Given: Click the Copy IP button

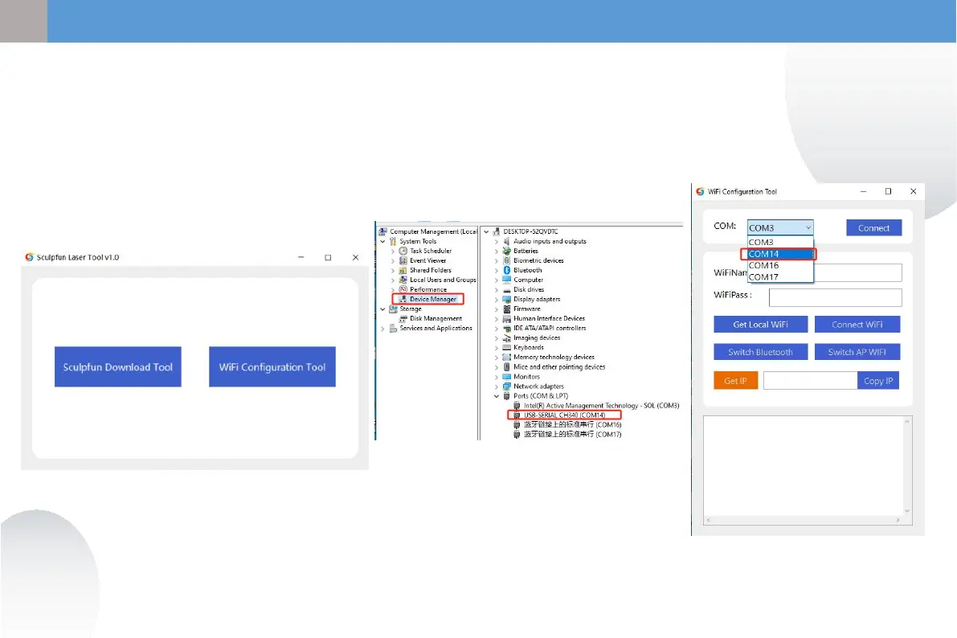Looking at the screenshot, I should (x=878, y=380).
